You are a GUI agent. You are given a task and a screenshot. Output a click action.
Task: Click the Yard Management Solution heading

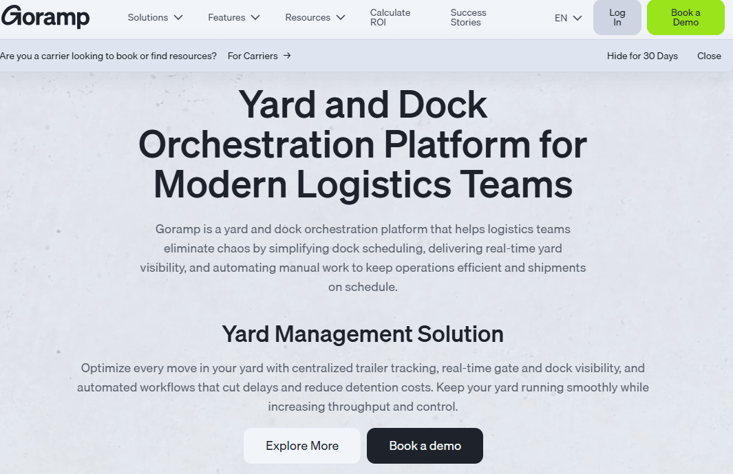click(x=363, y=334)
